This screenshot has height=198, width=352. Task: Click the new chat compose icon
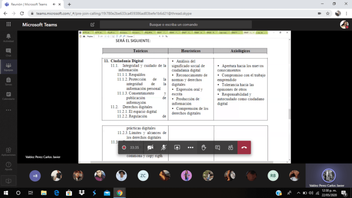click(92, 25)
